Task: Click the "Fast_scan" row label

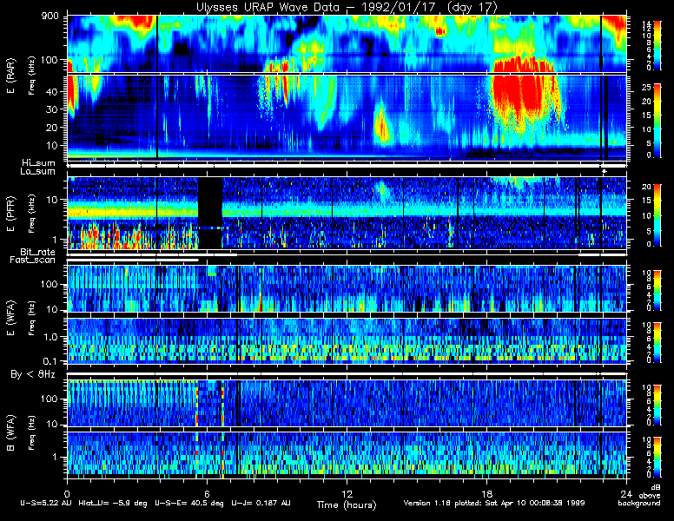Action: click(33, 260)
